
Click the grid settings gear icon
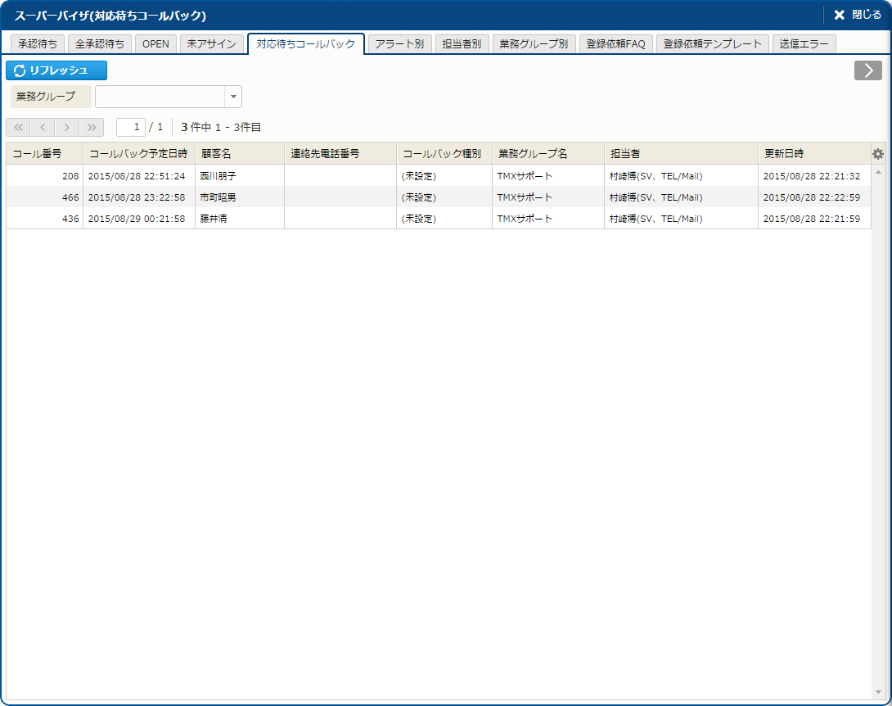coord(878,154)
